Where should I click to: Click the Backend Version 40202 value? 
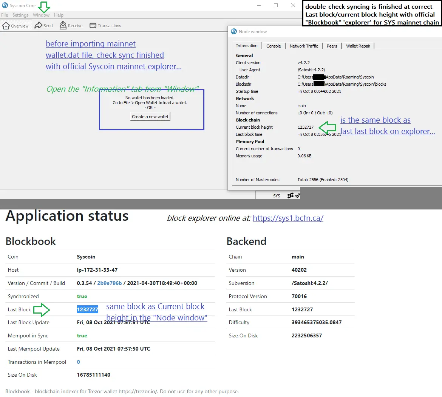299,270
